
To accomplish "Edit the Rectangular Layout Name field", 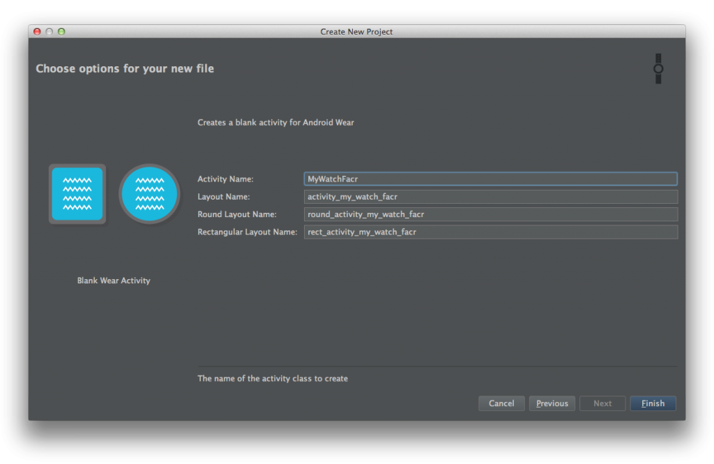I will click(490, 232).
